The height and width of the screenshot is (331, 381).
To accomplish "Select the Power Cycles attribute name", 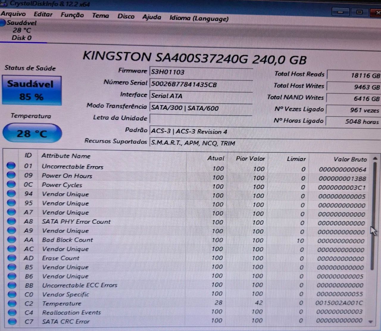I will 62,185.
